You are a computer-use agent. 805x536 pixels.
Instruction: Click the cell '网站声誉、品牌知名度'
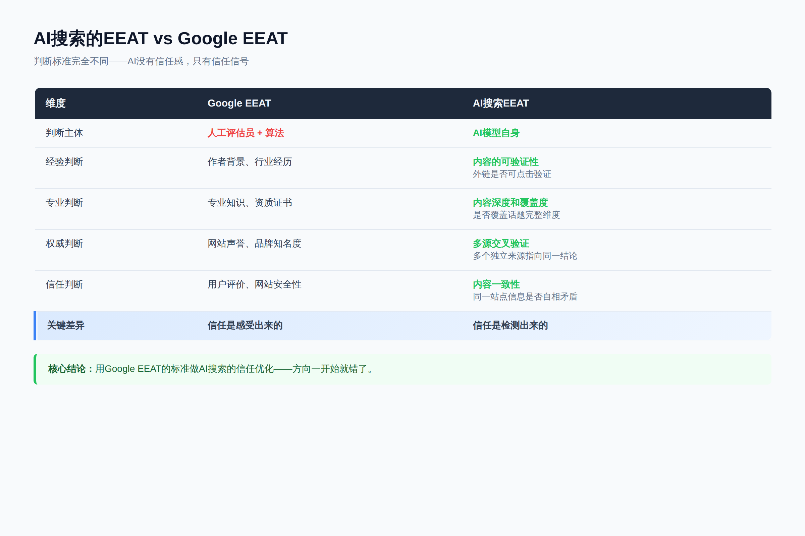[x=254, y=244]
